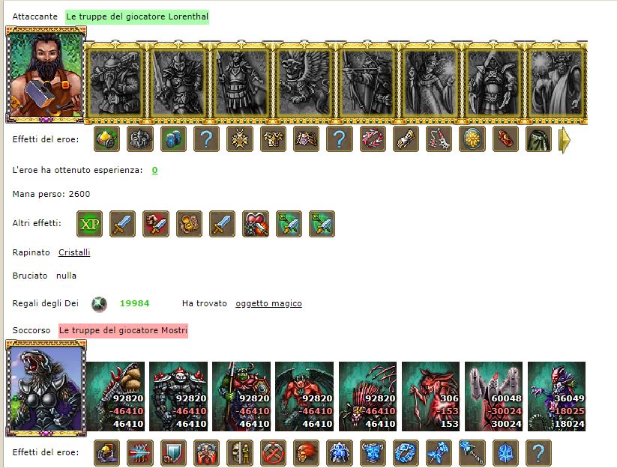The width and height of the screenshot is (617, 468).
Task: Click the gold cart hero effect icon
Action: coord(106,139)
